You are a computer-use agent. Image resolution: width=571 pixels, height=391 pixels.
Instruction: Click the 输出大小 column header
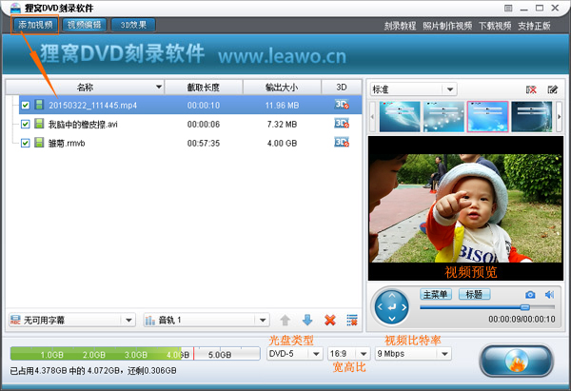coord(282,88)
